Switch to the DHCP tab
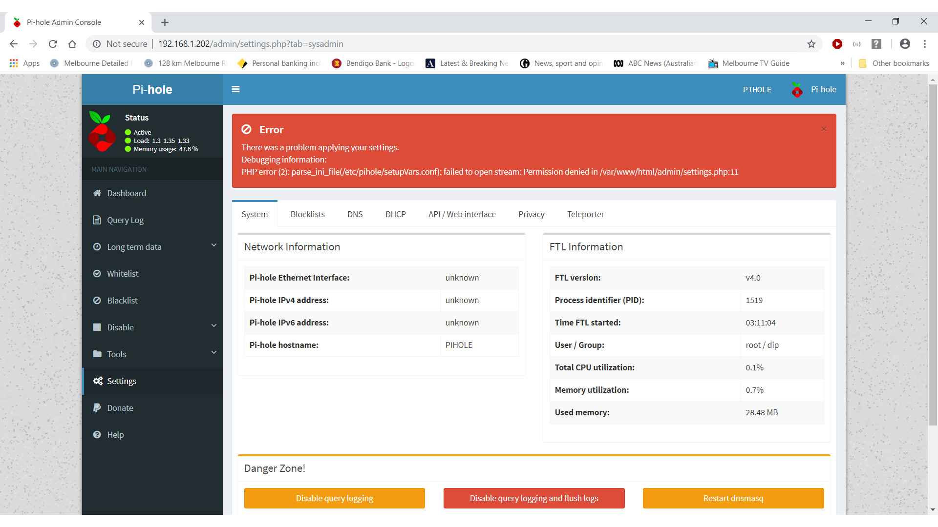 point(396,214)
